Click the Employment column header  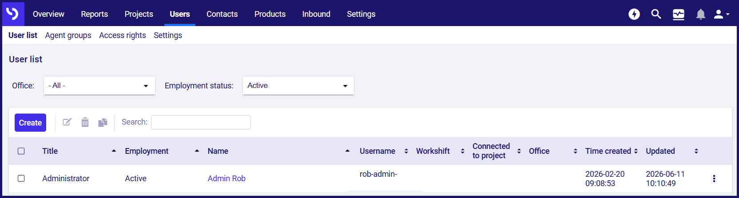147,151
